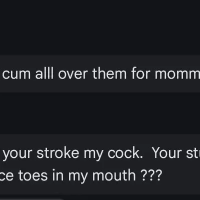Click the word "toes" in second line
The image size is (200, 200).
pyautogui.click(x=33, y=175)
